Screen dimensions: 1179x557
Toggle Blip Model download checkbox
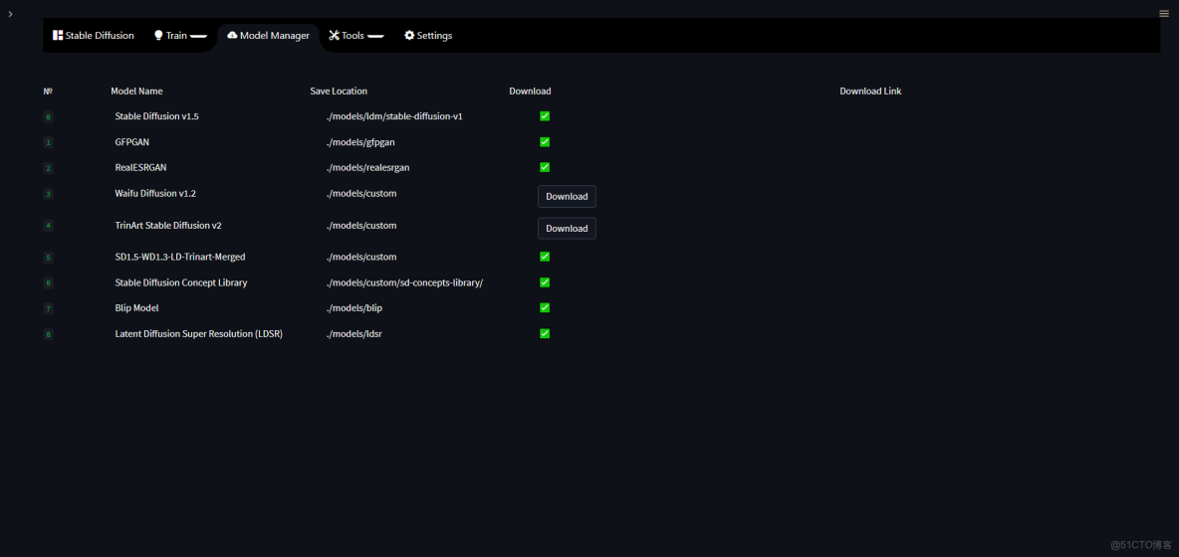[x=545, y=307]
